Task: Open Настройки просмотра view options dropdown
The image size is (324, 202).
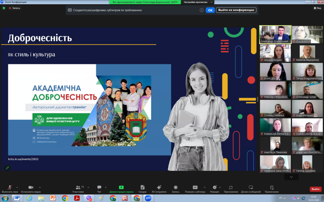Action: pyautogui.click(x=197, y=2)
